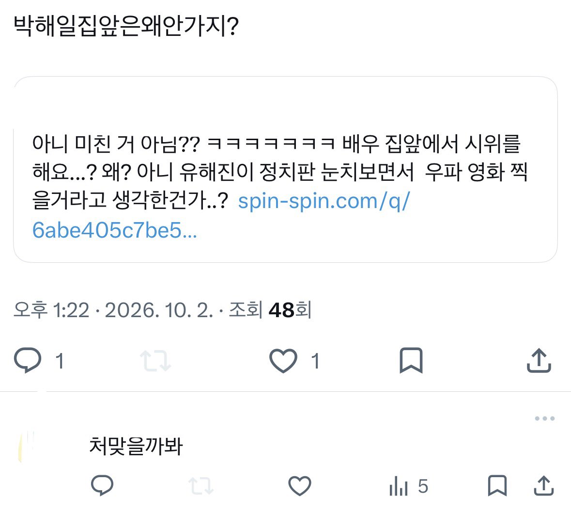Reply to the 처맞을까봐 comment

pyautogui.click(x=102, y=485)
